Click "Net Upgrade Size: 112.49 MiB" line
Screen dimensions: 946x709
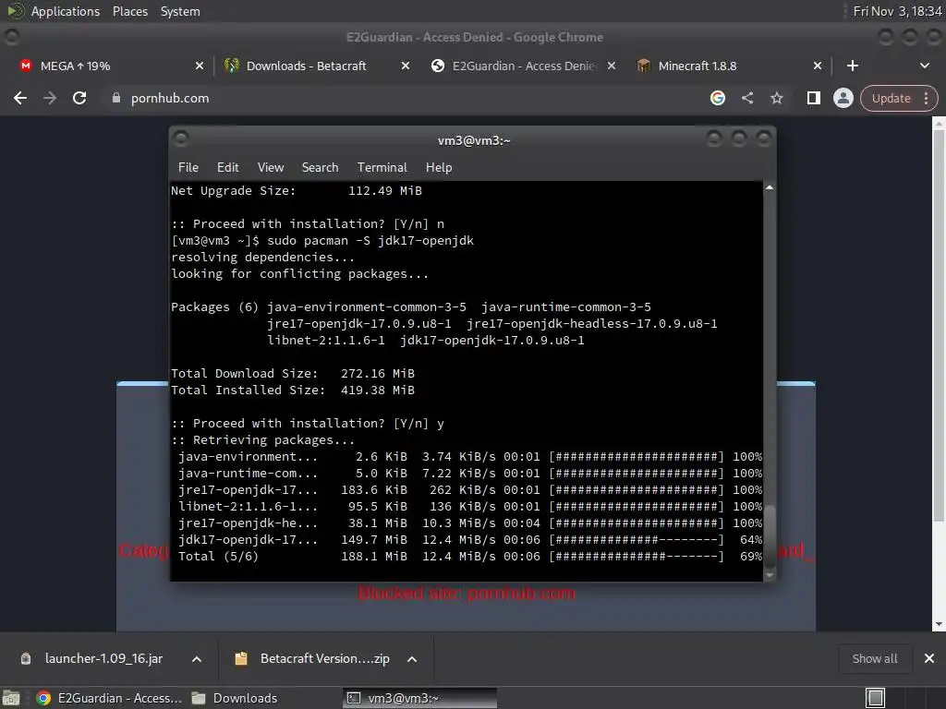(297, 190)
